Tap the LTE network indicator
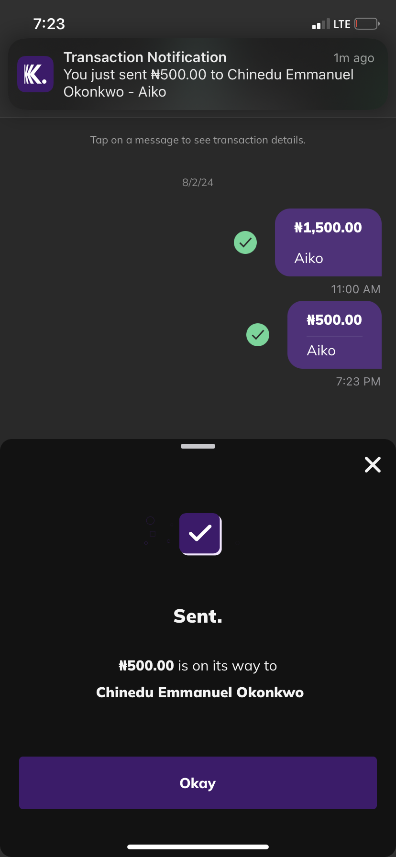Viewport: 396px width, 857px height. coord(342,24)
